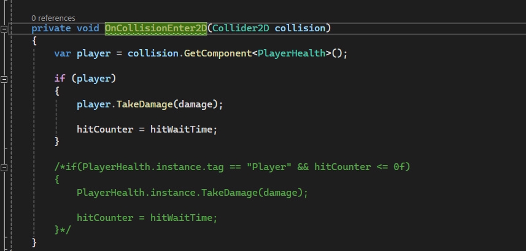Click the commented PlayerHealth.instance.TakeDamage line
The image size is (526, 251).
[192, 193]
